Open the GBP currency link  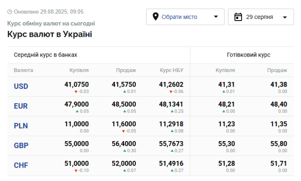(21, 145)
